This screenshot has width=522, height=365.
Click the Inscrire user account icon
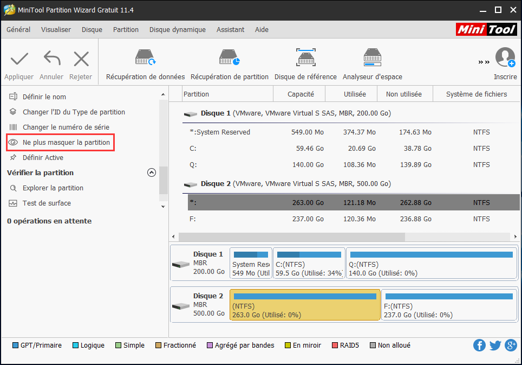click(505, 57)
